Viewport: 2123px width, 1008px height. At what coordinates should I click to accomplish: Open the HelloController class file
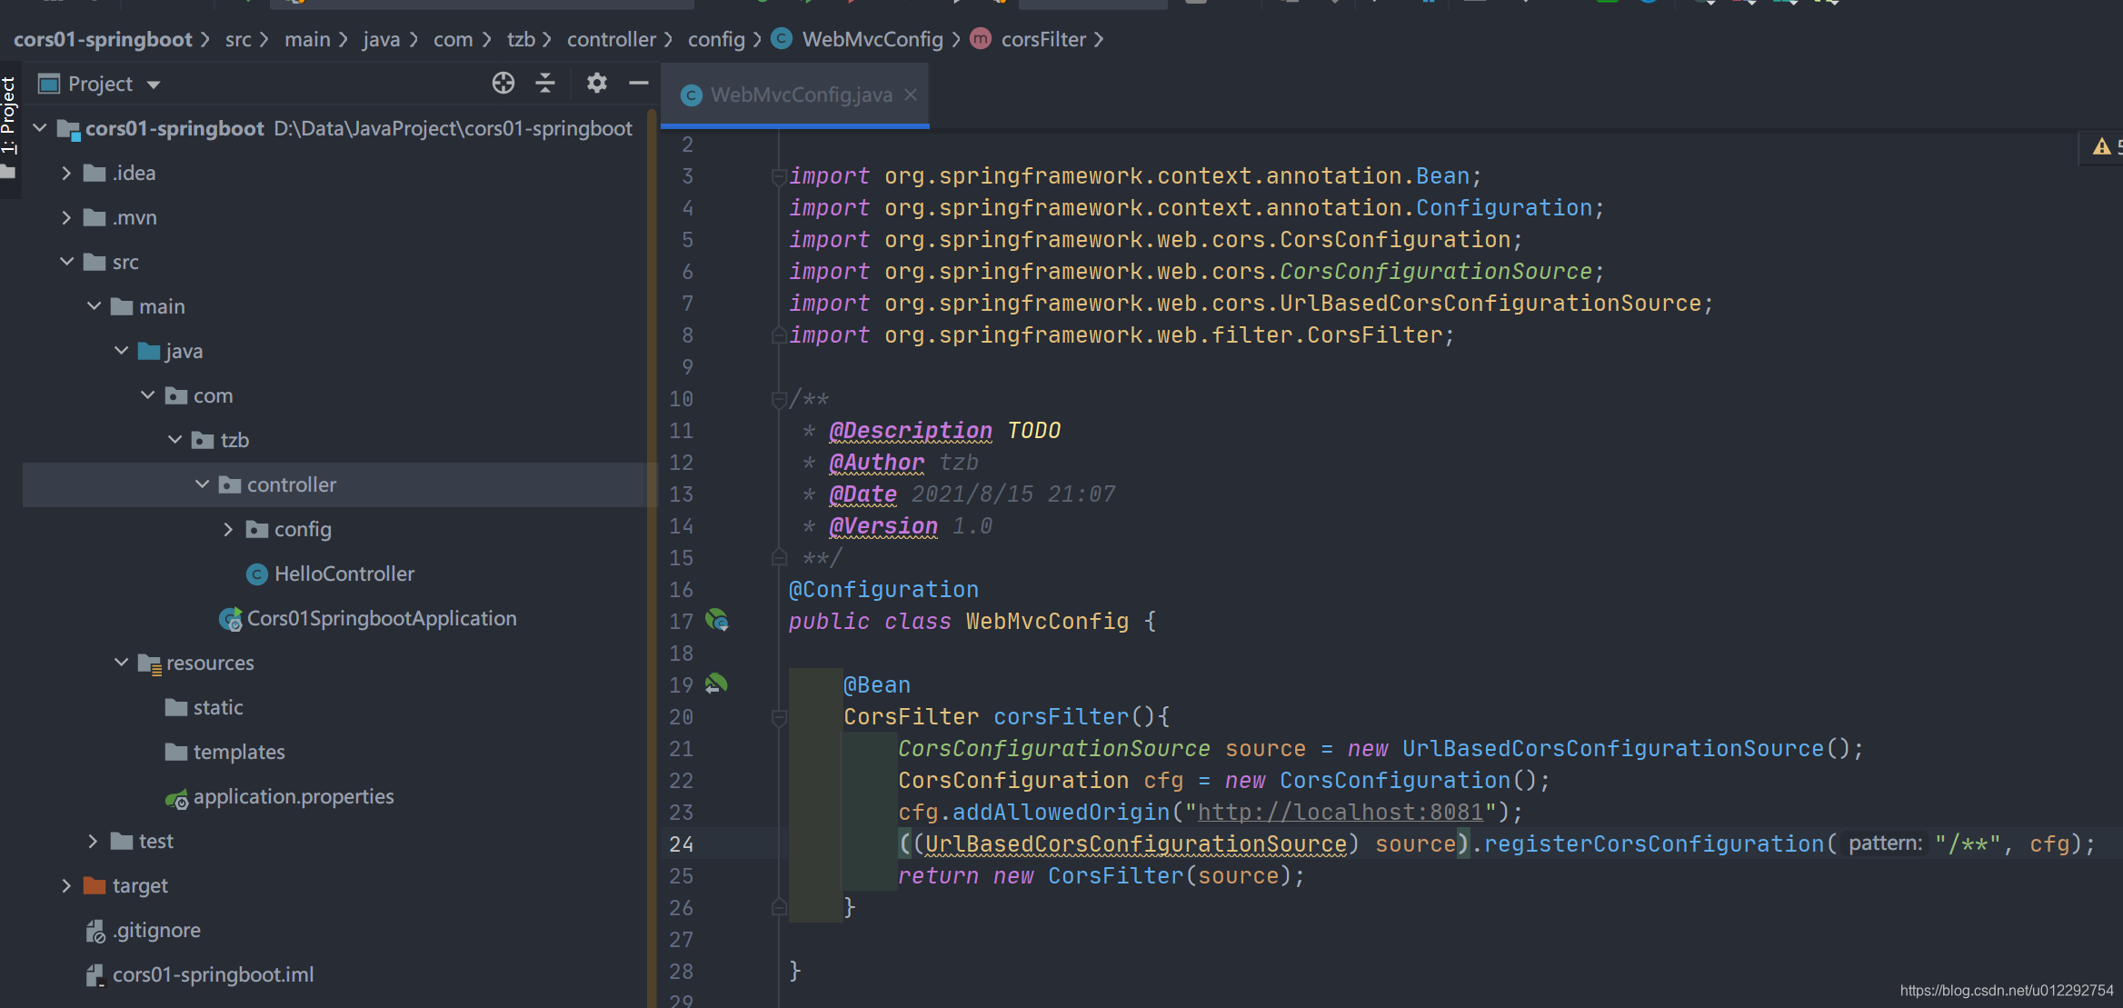click(344, 574)
